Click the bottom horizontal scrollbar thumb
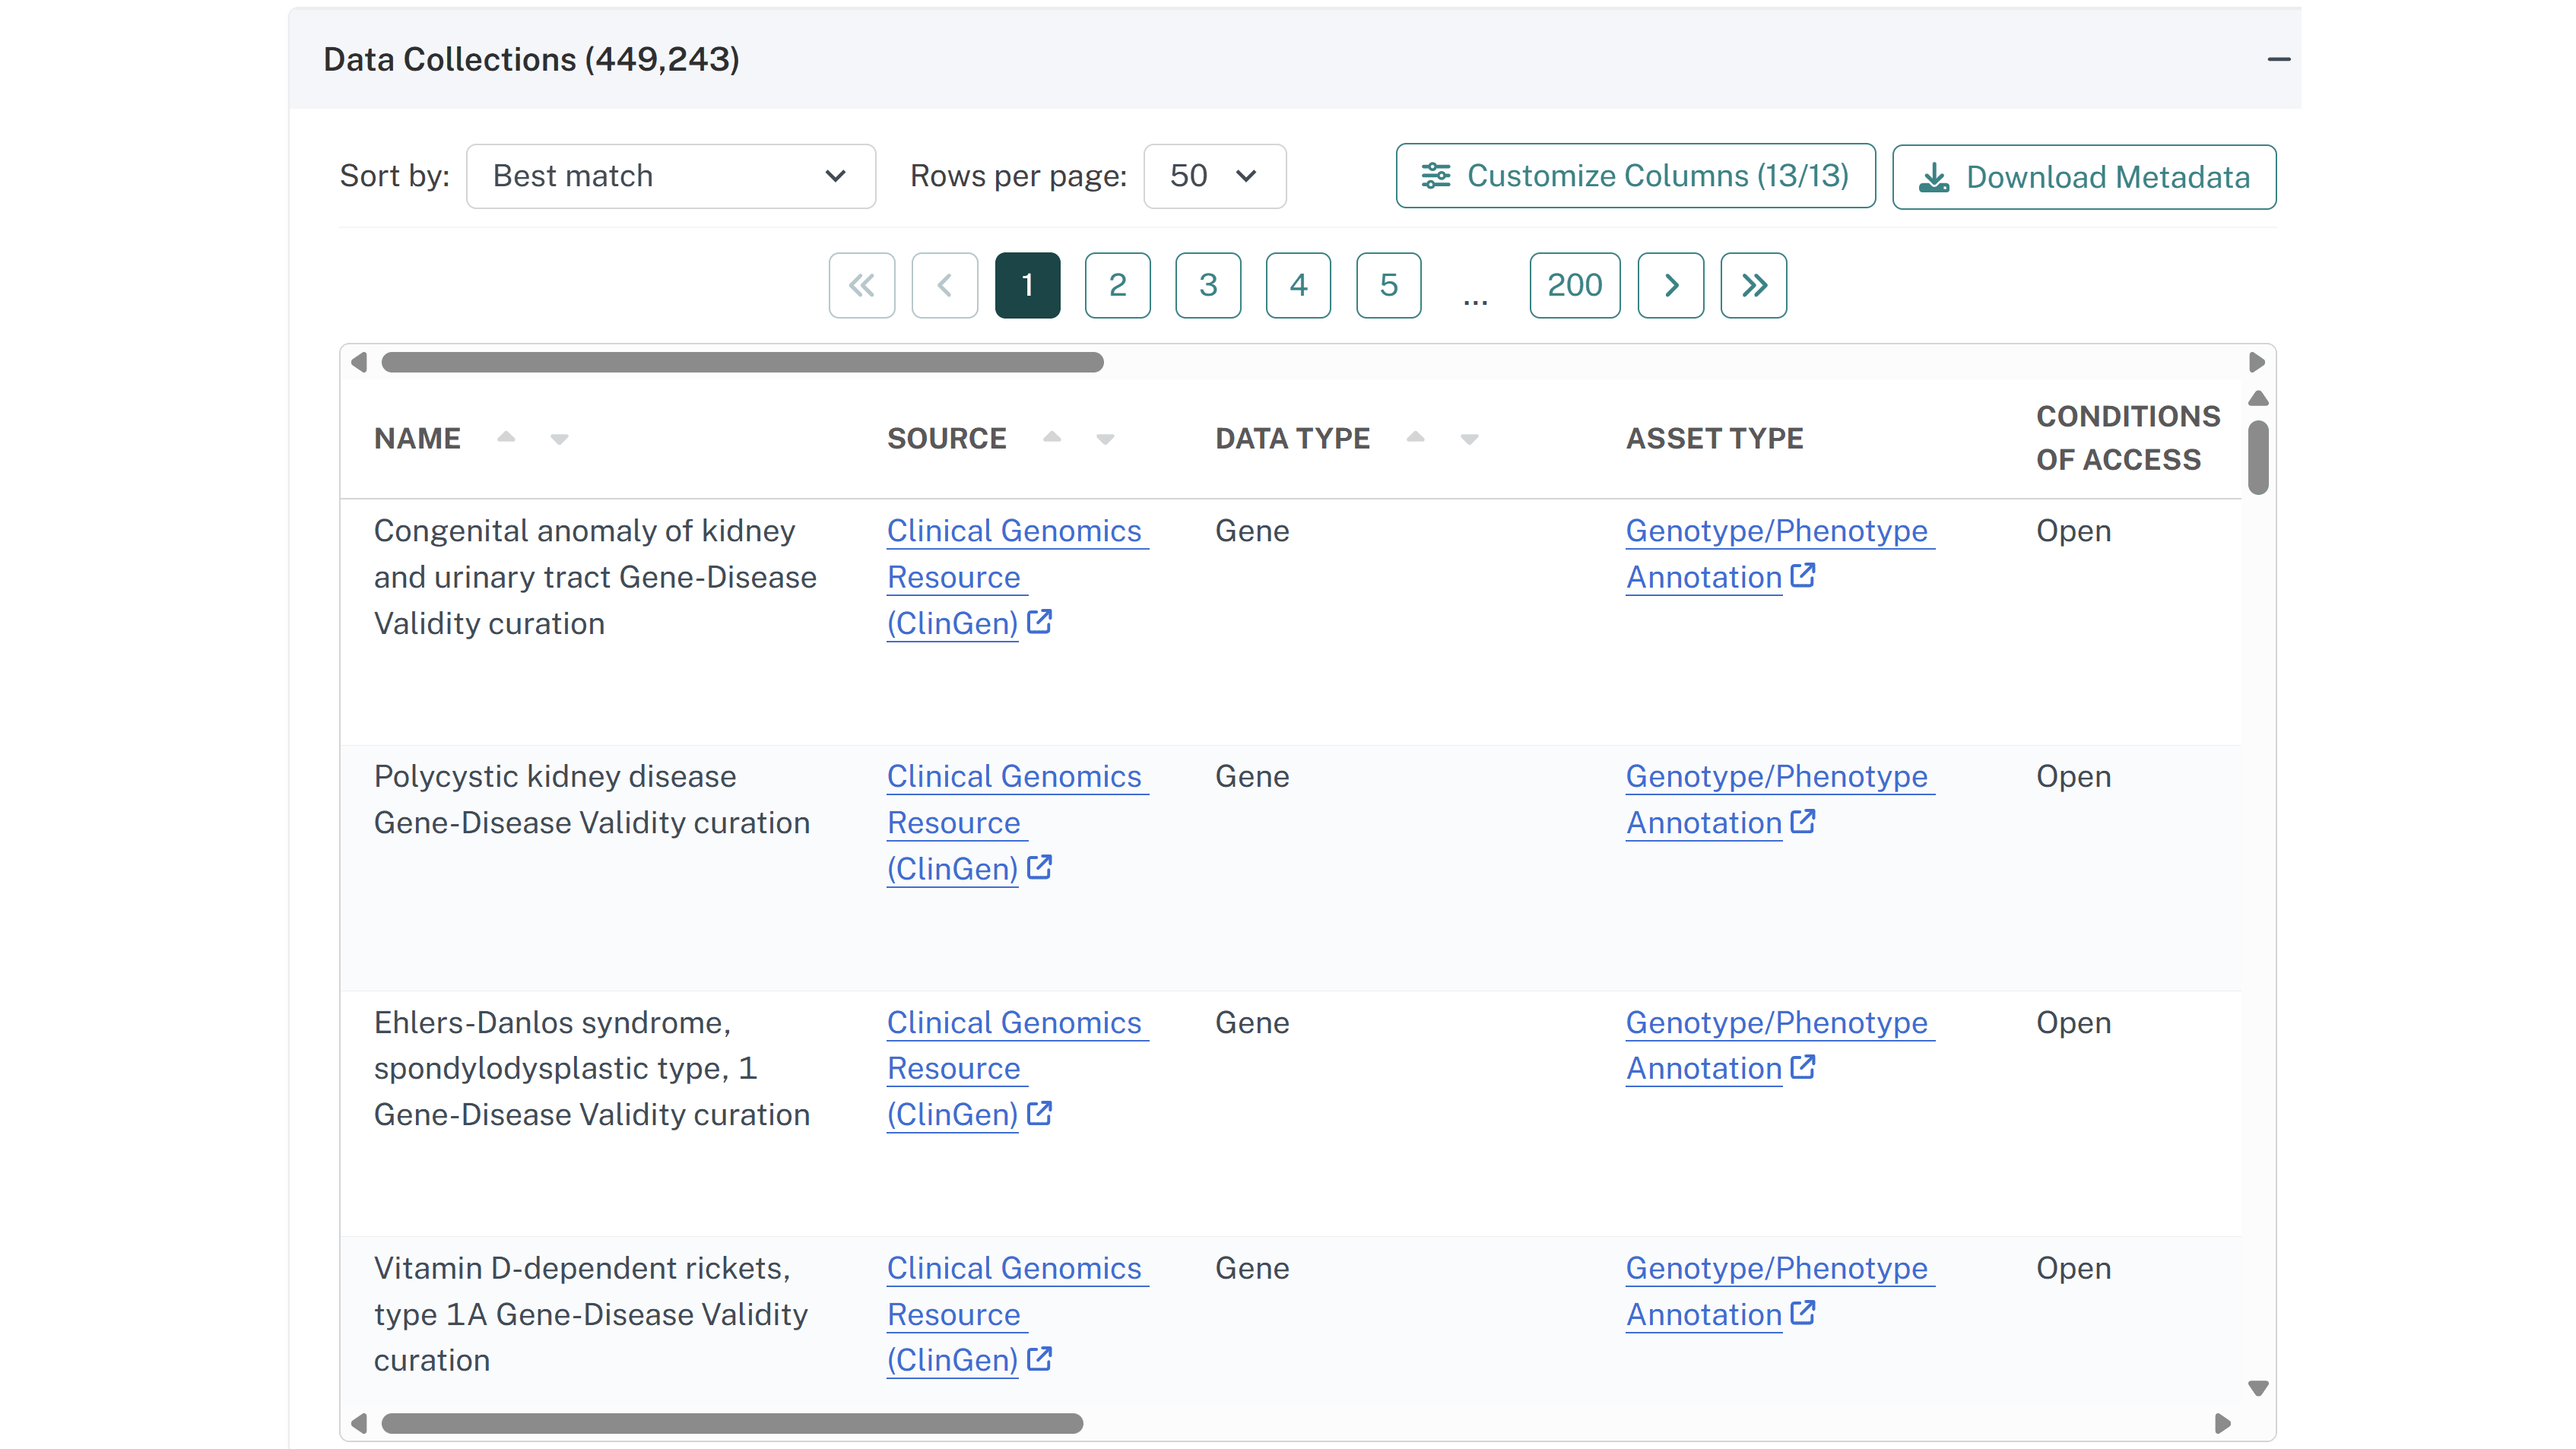2576x1449 pixels. click(x=732, y=1423)
